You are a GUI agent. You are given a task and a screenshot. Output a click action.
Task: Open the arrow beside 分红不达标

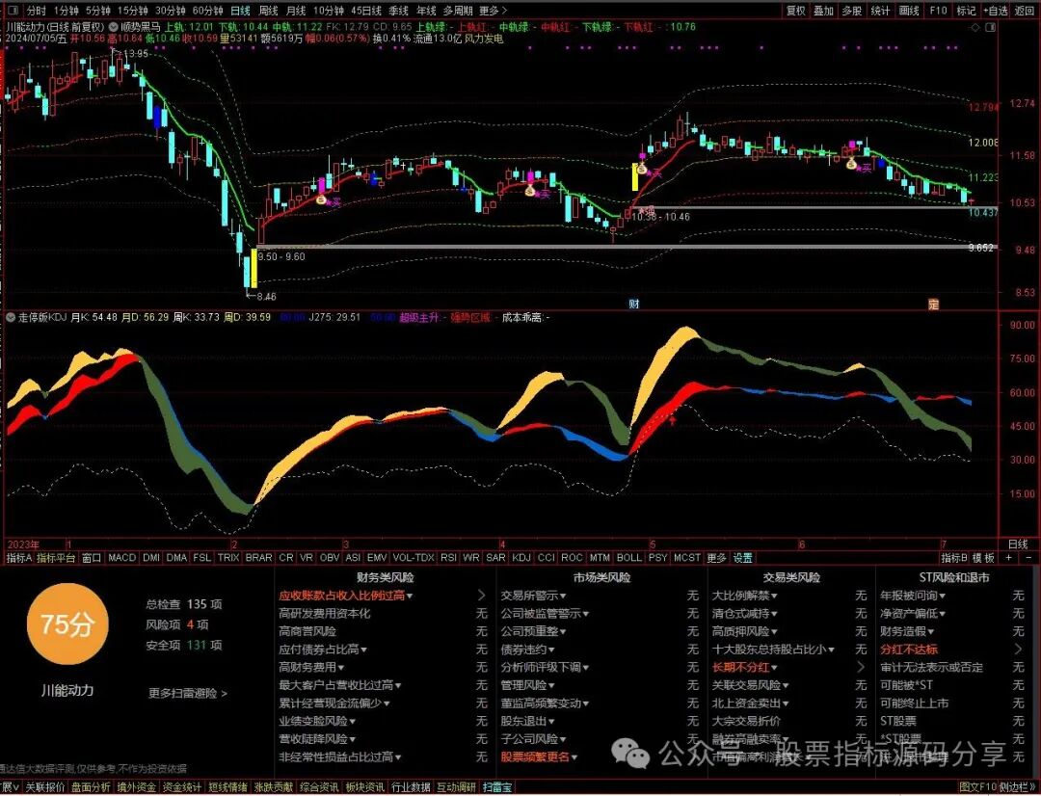(1019, 650)
